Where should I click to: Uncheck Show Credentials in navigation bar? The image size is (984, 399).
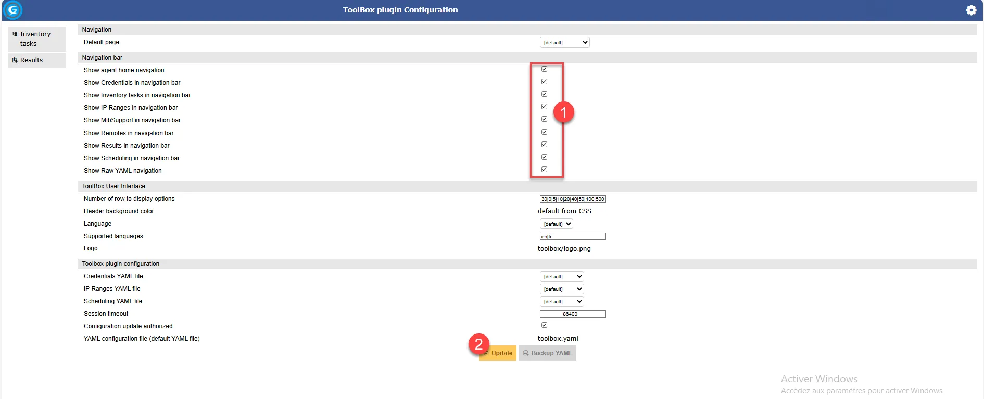(x=544, y=82)
